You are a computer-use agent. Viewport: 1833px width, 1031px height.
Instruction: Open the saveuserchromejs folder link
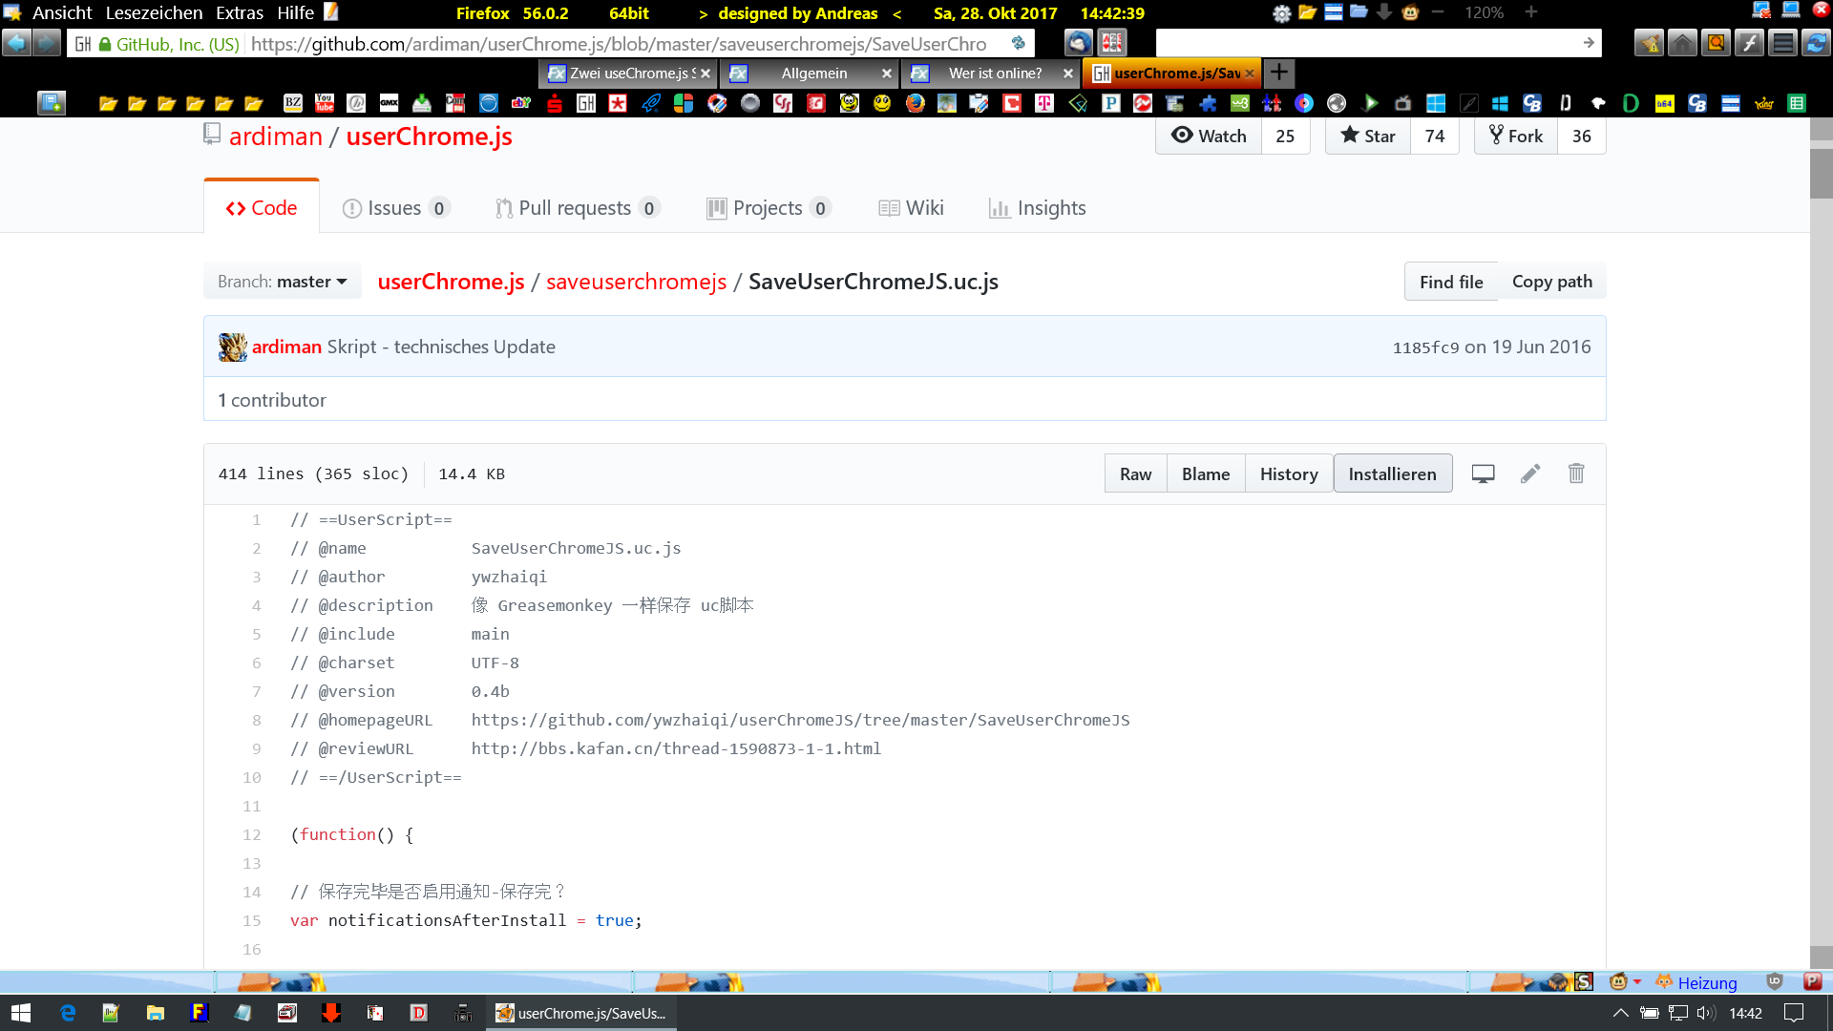pyautogui.click(x=636, y=282)
